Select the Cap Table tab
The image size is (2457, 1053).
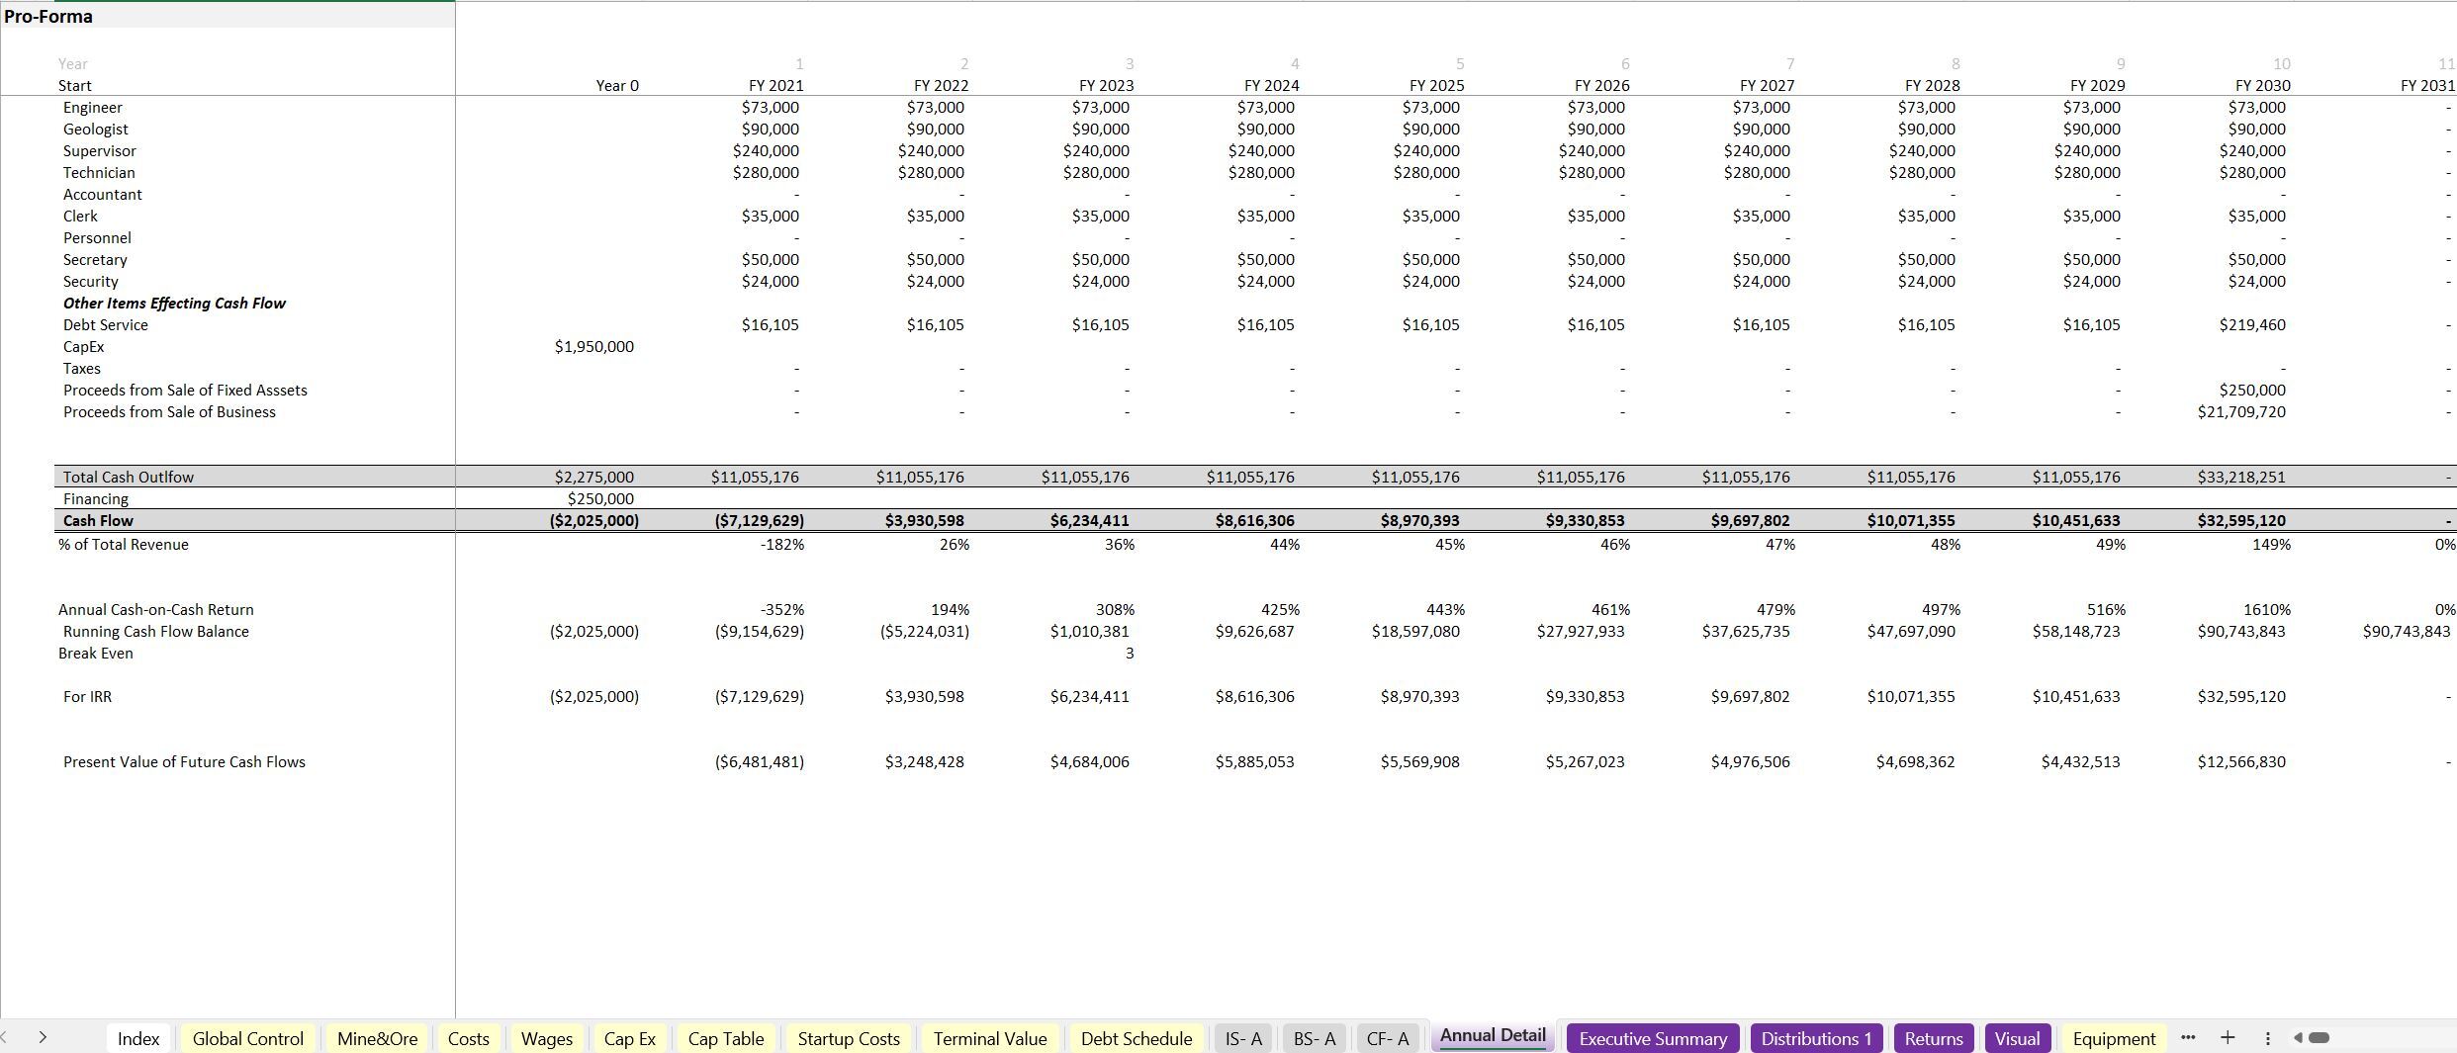pos(726,1038)
